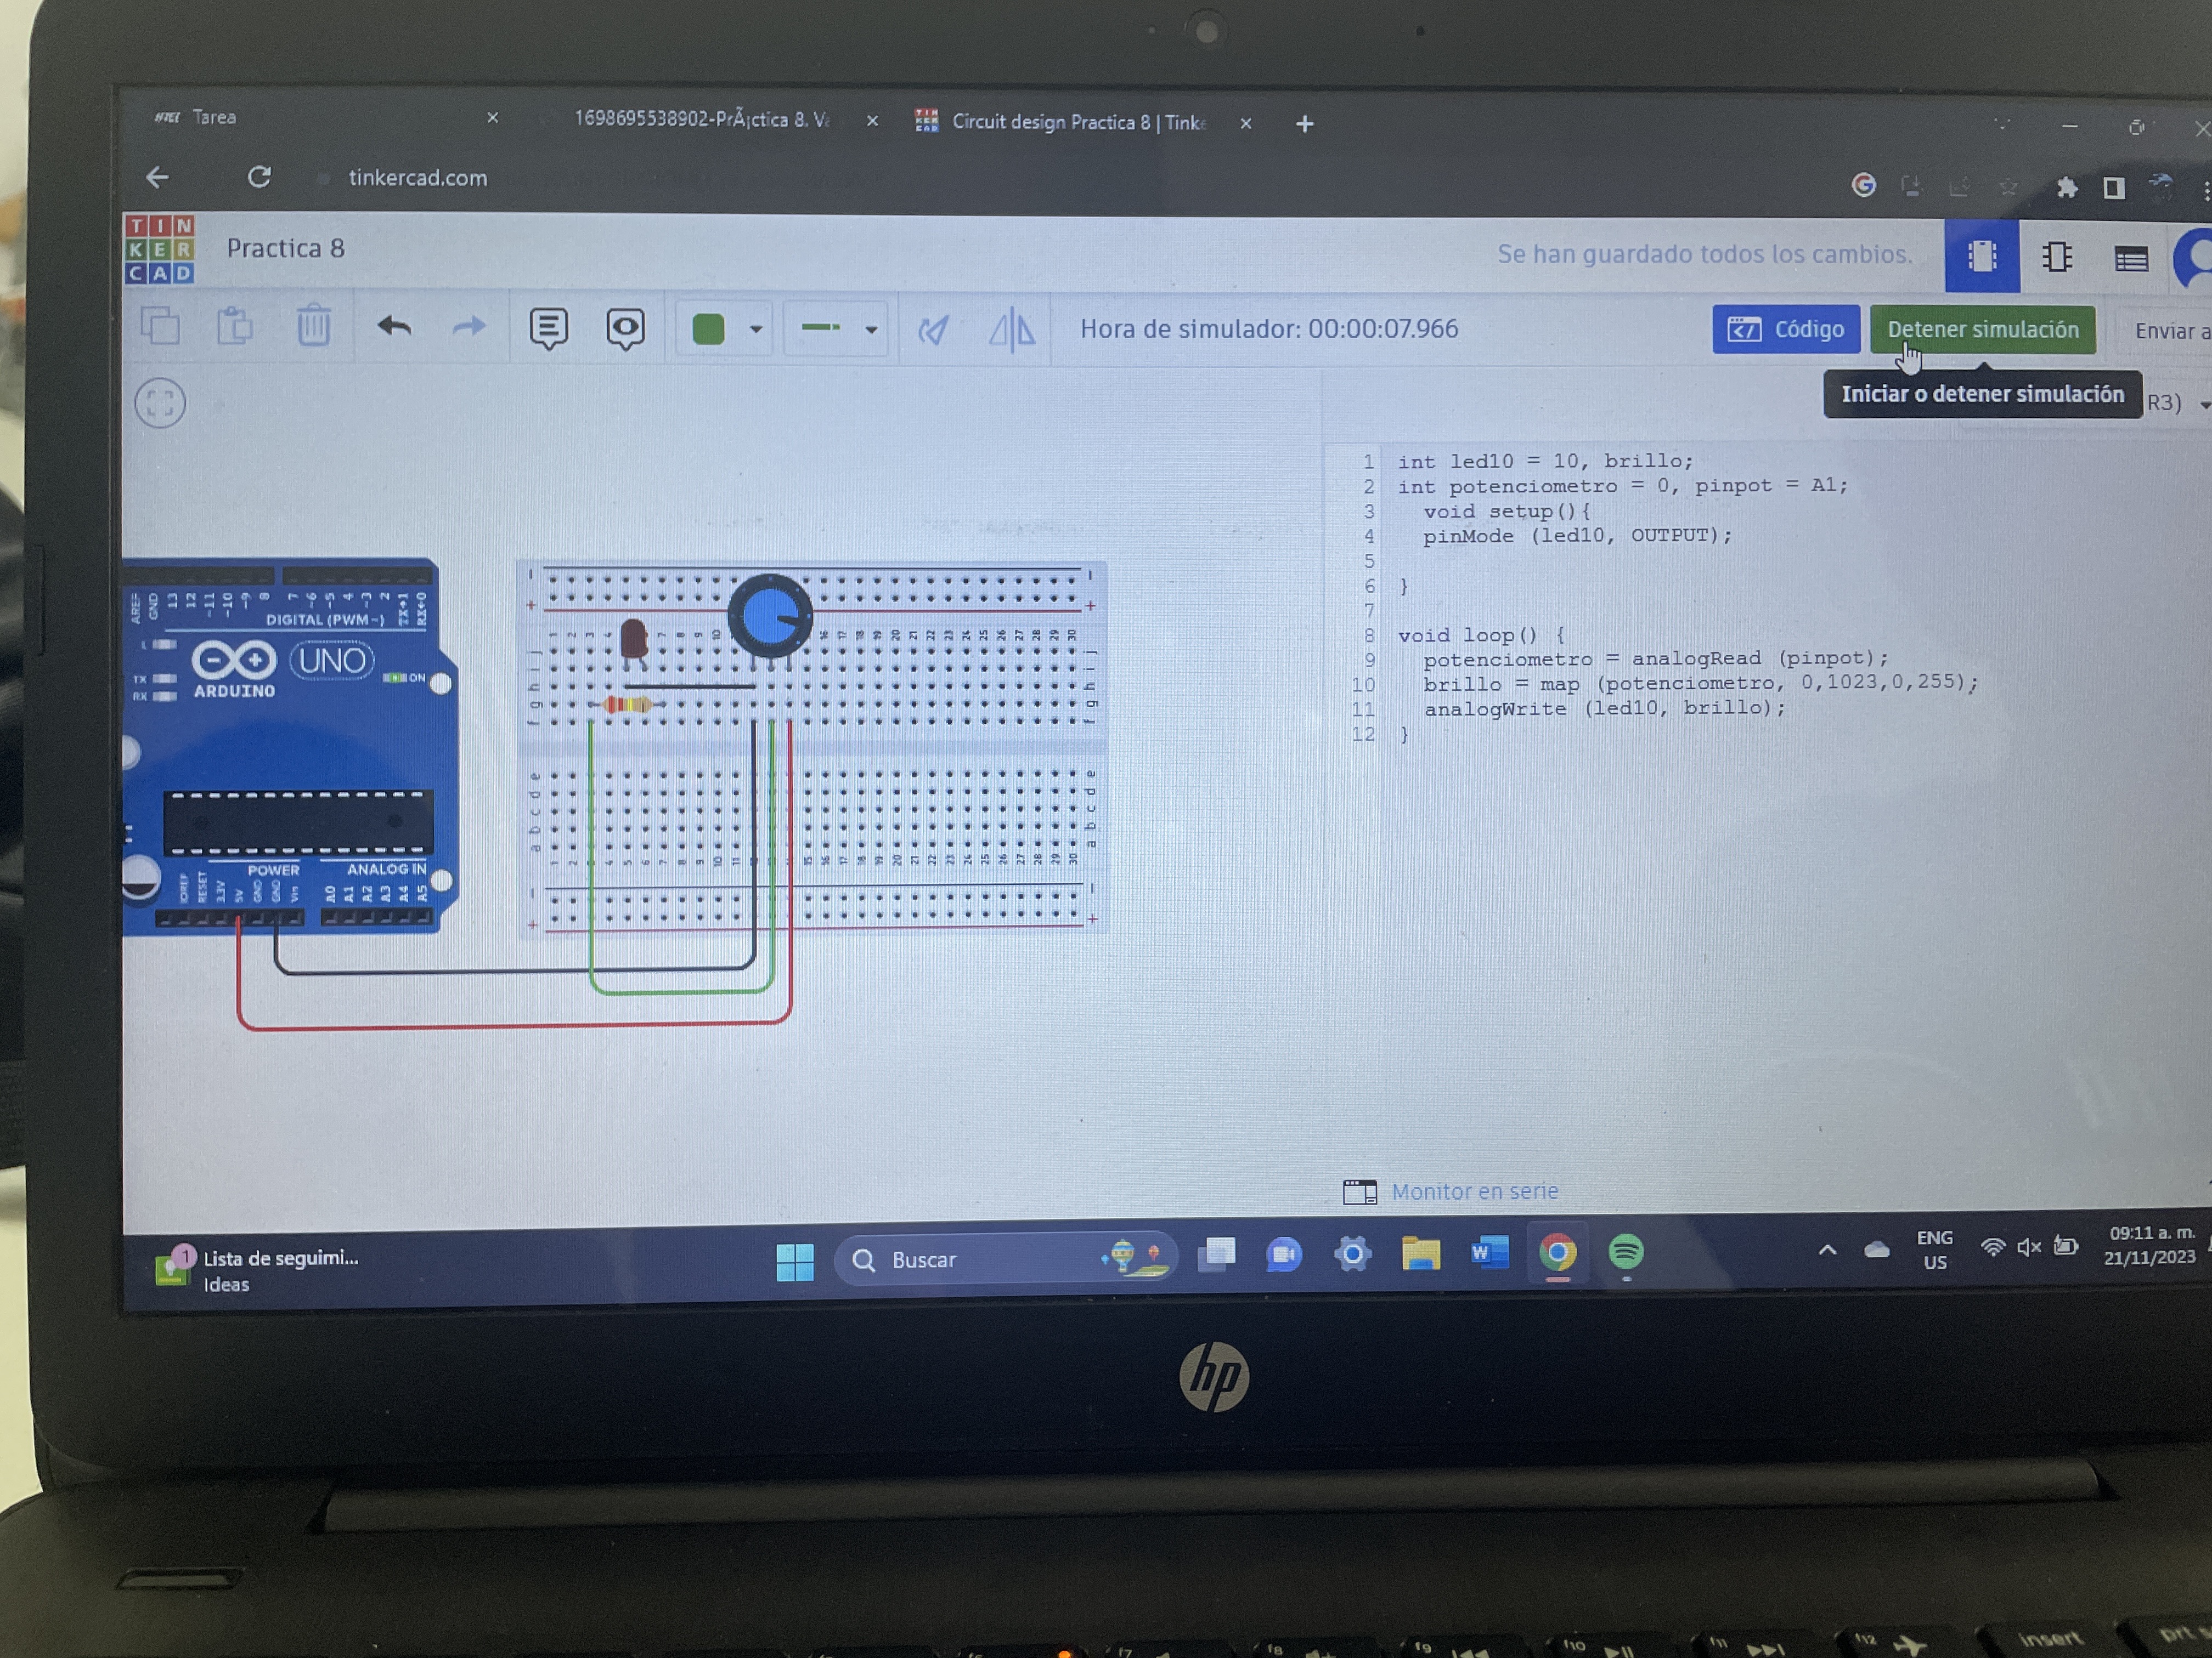
Task: Switch to schematic view icon
Action: click(x=2057, y=257)
